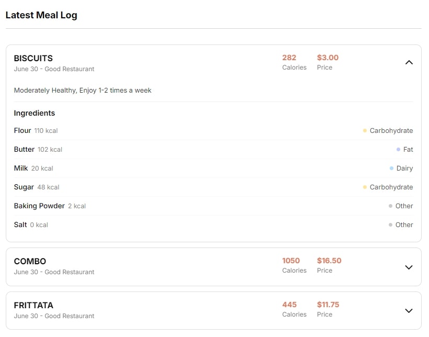Click the Flour ingredient row
The height and width of the screenshot is (337, 429).
(x=213, y=131)
